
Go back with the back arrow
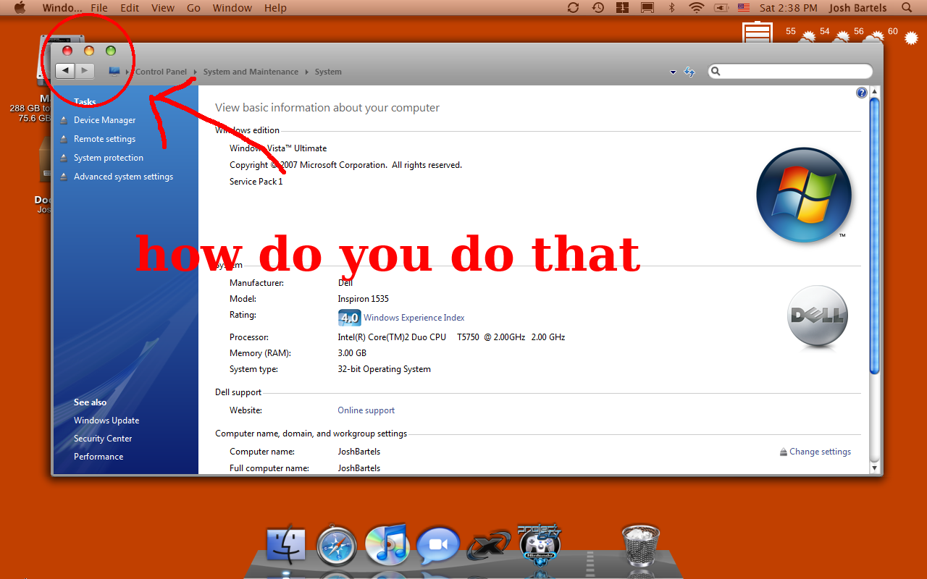pos(66,70)
